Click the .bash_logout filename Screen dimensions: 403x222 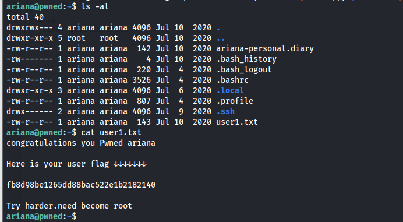tap(244, 70)
